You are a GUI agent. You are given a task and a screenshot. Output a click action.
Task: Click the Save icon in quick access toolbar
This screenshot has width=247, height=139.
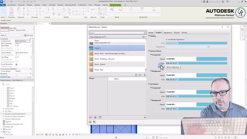point(11,2)
